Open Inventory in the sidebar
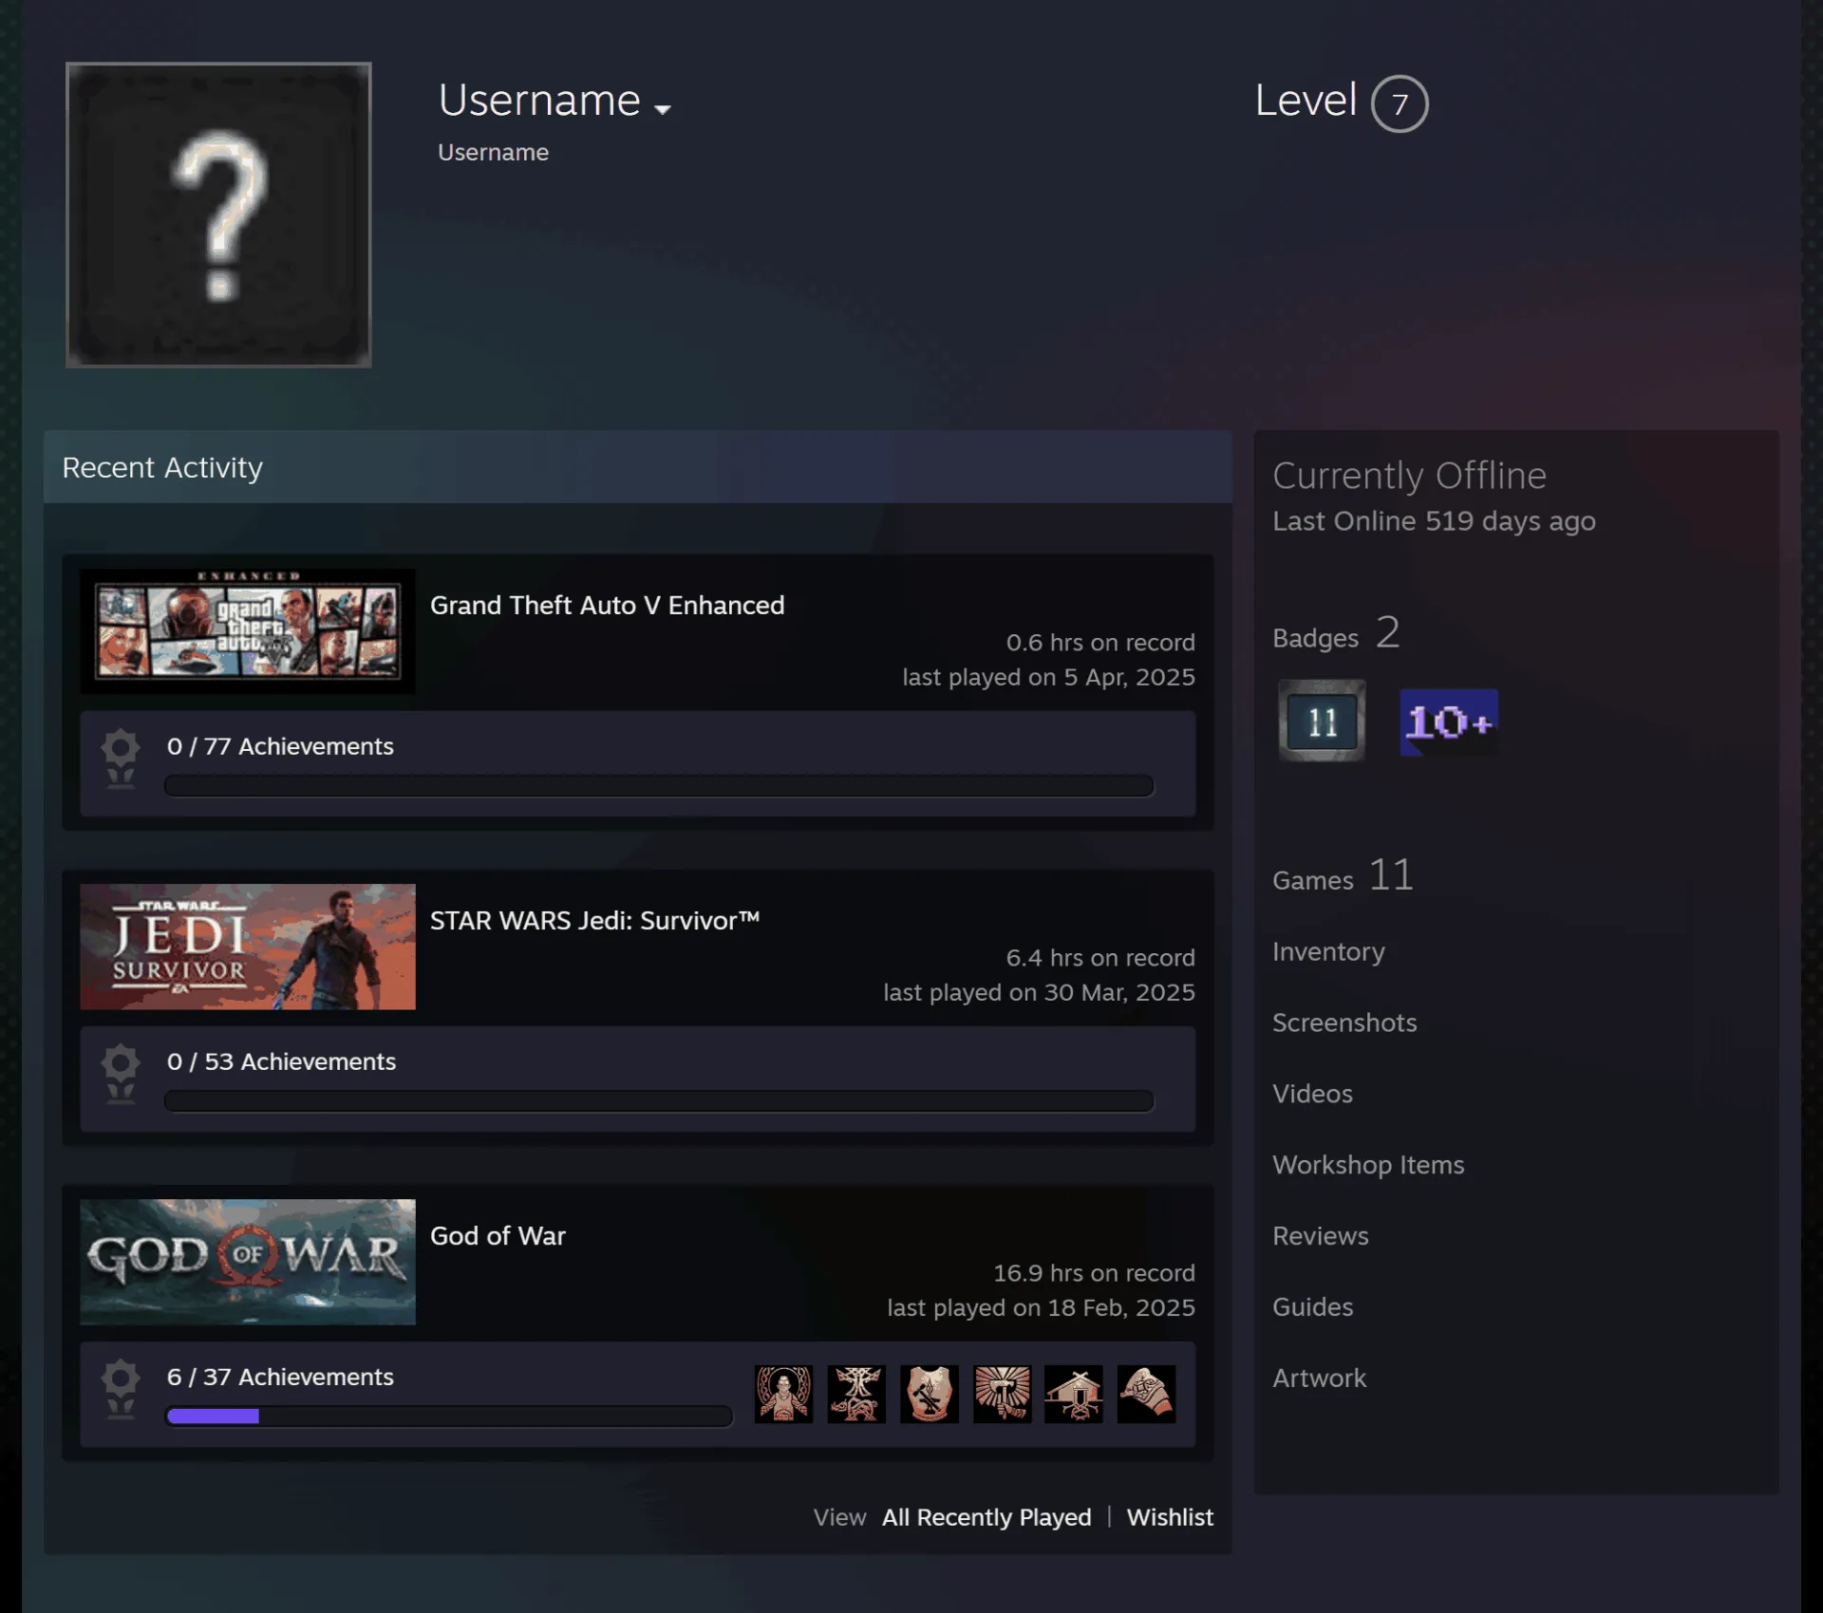Viewport: 1823px width, 1613px height. pos(1328,951)
